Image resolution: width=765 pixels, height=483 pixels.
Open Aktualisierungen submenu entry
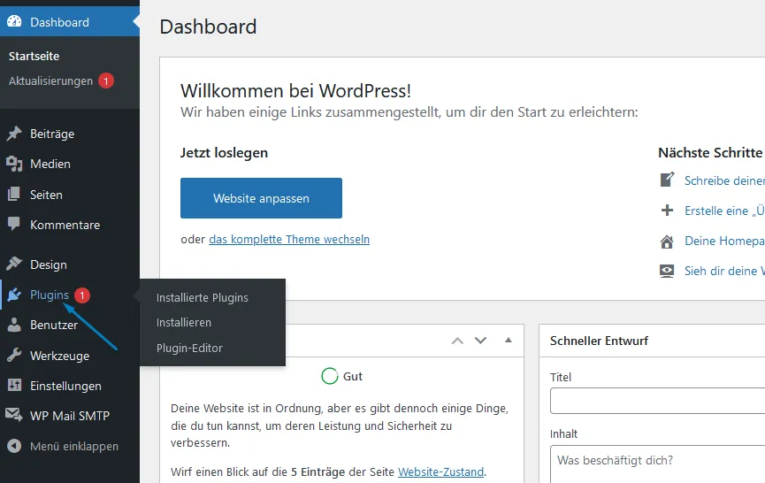[x=50, y=81]
